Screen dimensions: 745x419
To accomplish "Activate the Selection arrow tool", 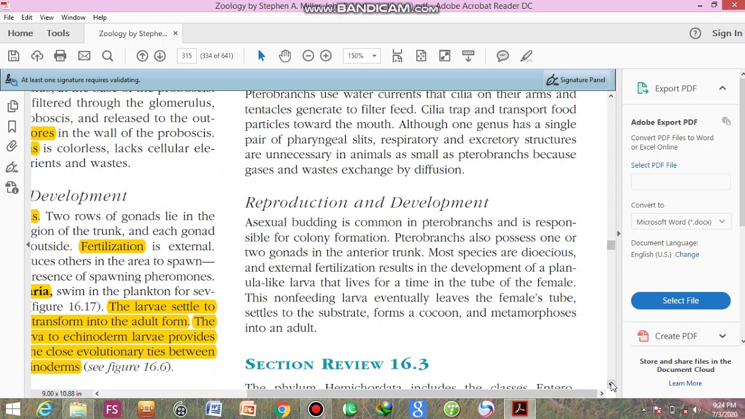I will click(261, 56).
